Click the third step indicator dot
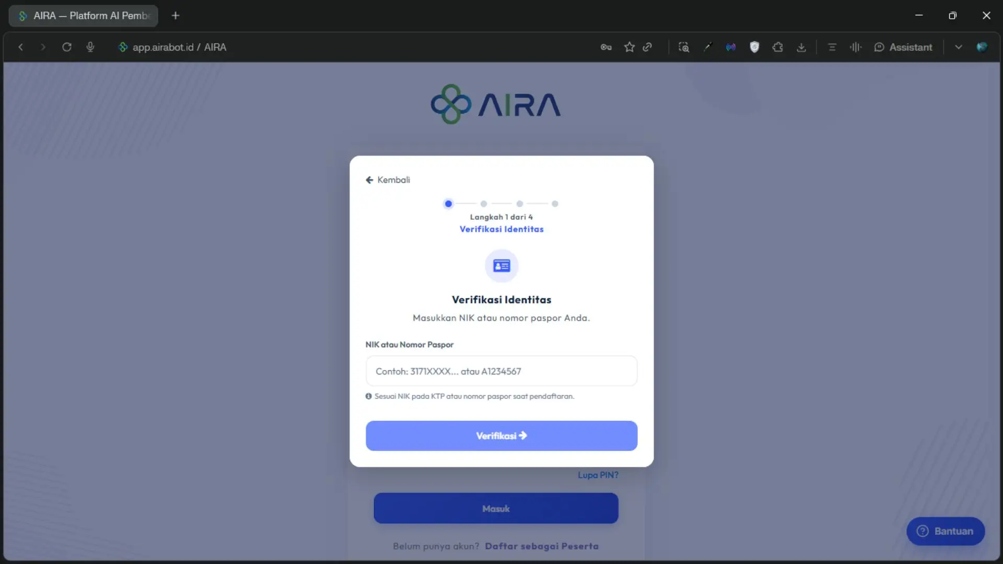This screenshot has width=1003, height=564. 519,204
